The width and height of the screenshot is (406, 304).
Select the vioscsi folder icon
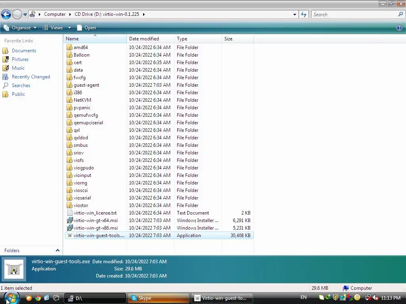[x=69, y=190]
